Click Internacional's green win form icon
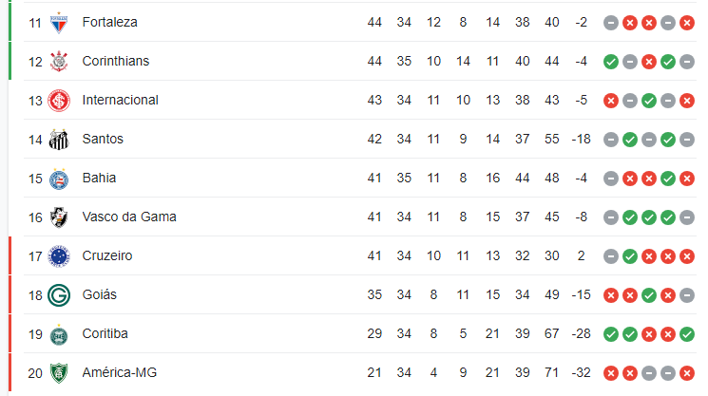708x396 pixels. 649,101
